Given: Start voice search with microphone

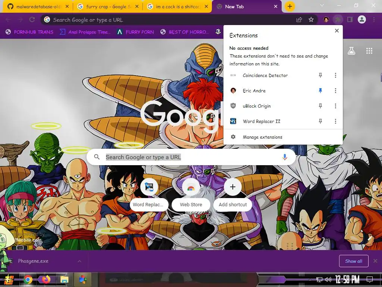Looking at the screenshot, I should [285, 157].
